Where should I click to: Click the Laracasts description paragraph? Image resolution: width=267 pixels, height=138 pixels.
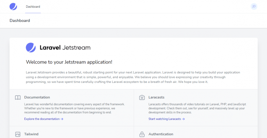[197, 108]
